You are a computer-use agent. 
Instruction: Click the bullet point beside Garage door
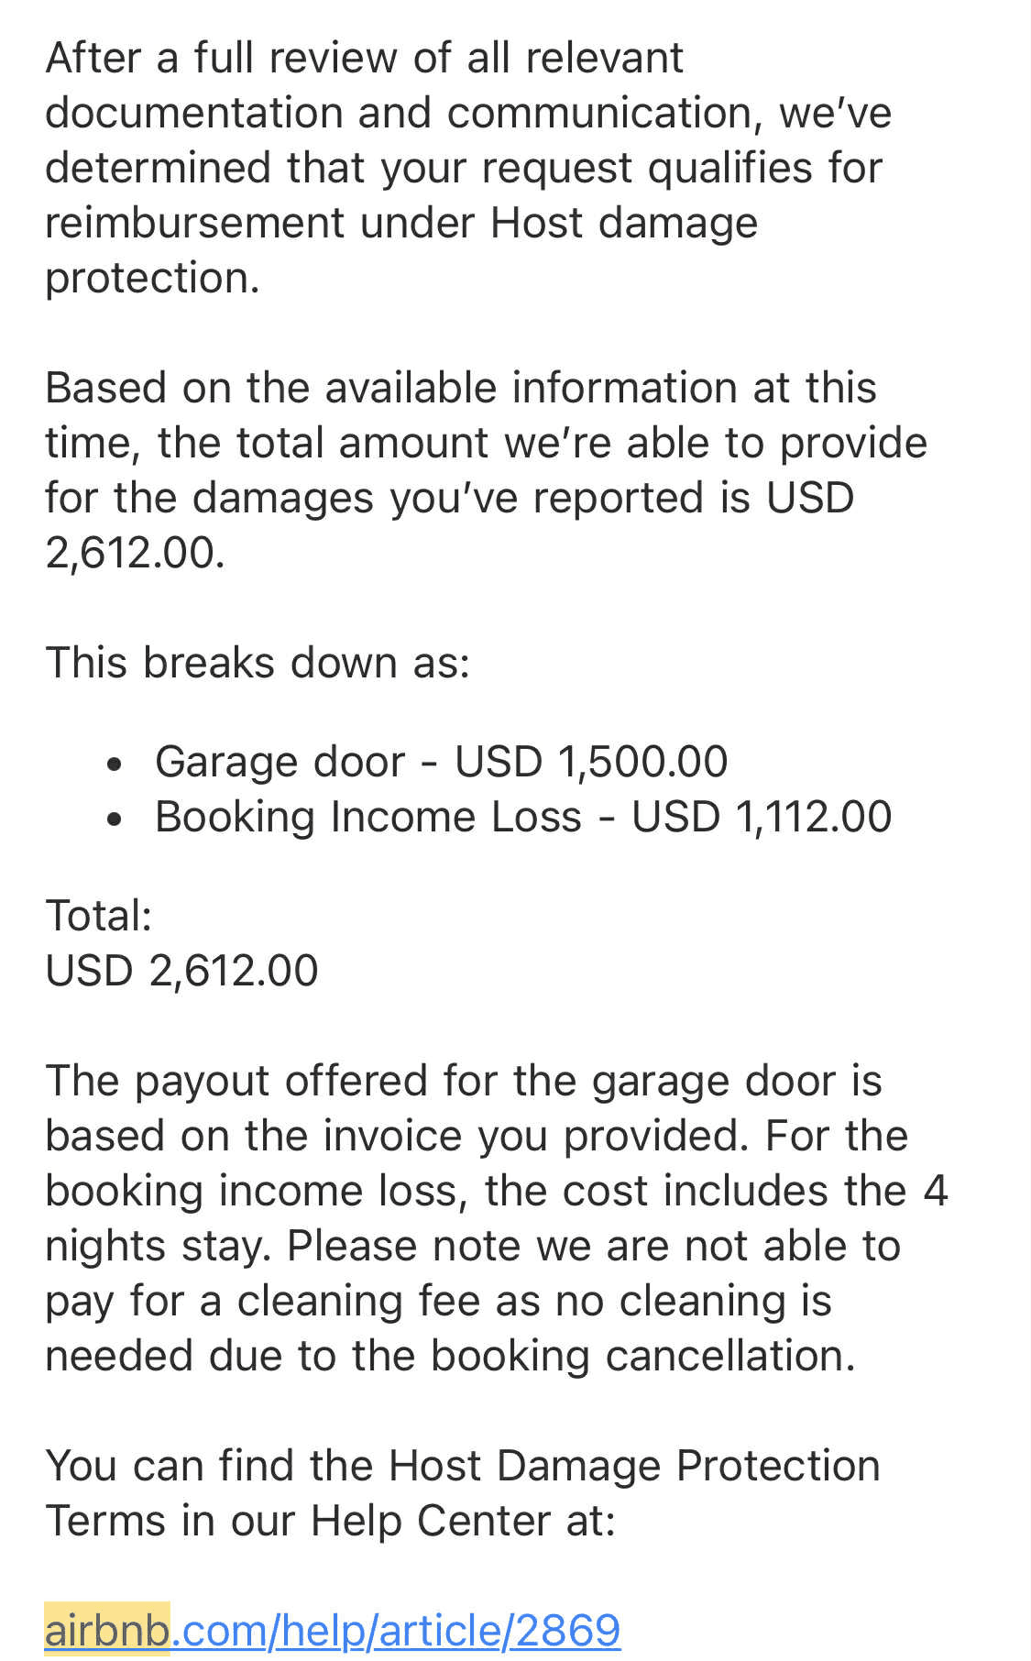pyautogui.click(x=114, y=764)
